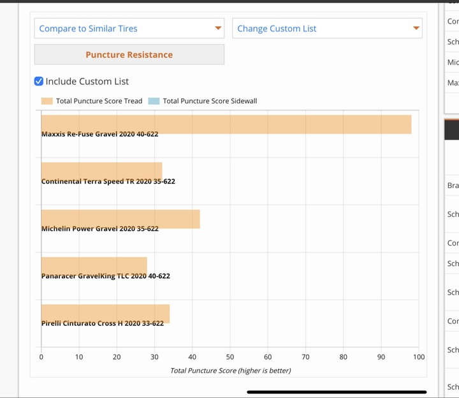
Task: Click arrow of Compare to Similar Tires
Action: point(218,28)
